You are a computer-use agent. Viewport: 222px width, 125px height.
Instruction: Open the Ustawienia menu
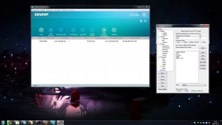(x=50, y=10)
